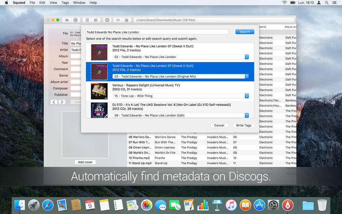Go to previous file with left chevron
The height and width of the screenshot is (214, 342).
54,102
